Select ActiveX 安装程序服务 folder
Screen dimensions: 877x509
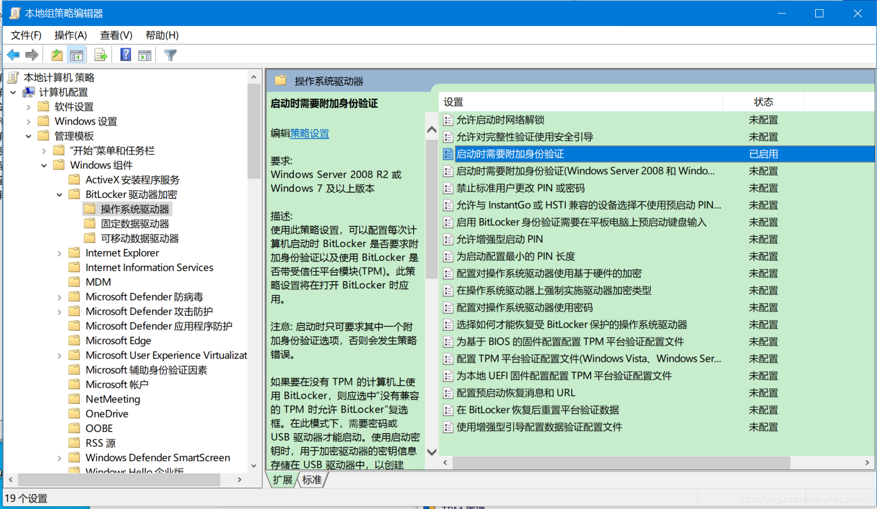click(x=132, y=180)
